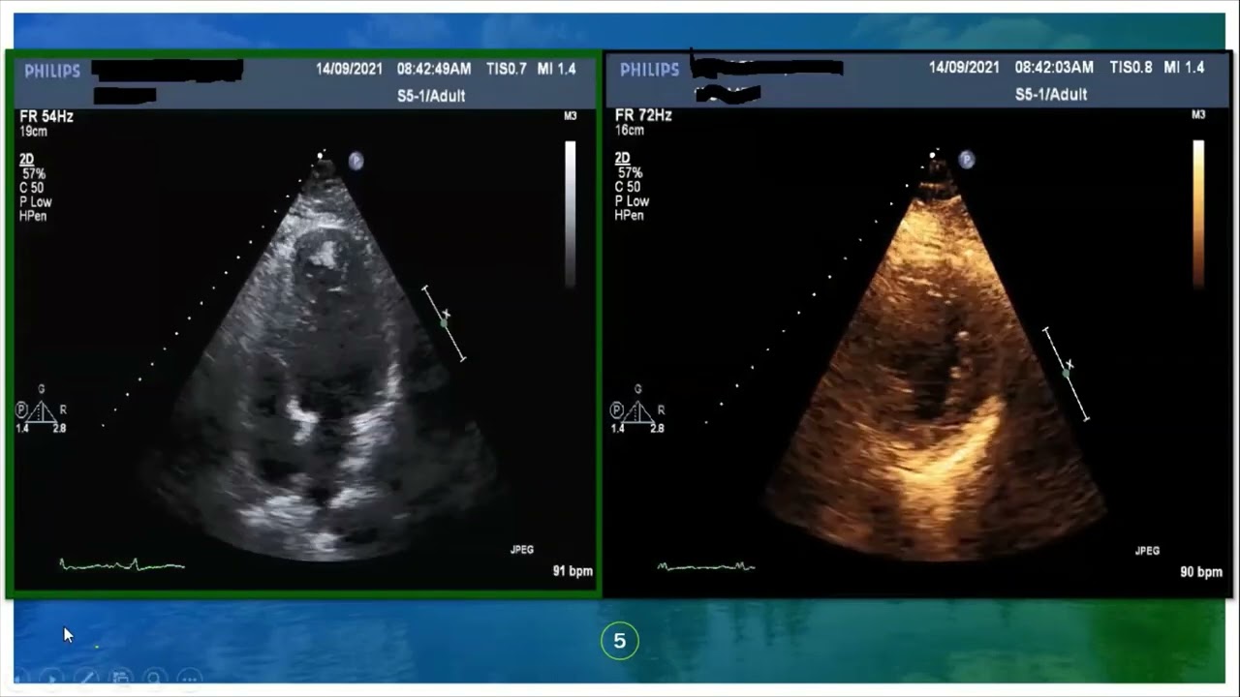The width and height of the screenshot is (1240, 697).
Task: Click the '14/09/2021' date on right panel
Action: [964, 68]
